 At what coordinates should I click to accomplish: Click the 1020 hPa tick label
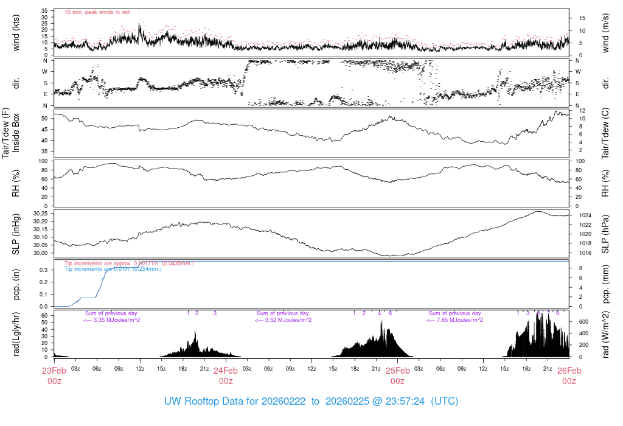click(585, 234)
